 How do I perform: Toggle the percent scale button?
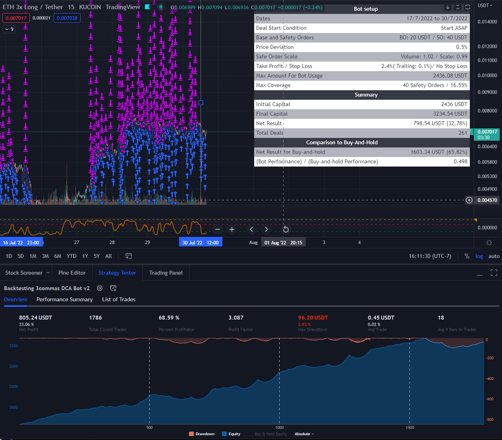[x=467, y=256]
